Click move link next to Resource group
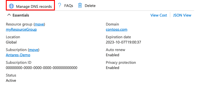Screen dimensions: 200x107 point(39,24)
